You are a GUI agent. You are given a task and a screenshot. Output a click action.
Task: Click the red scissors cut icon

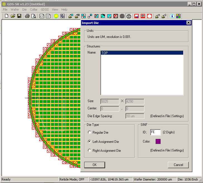click(136, 16)
